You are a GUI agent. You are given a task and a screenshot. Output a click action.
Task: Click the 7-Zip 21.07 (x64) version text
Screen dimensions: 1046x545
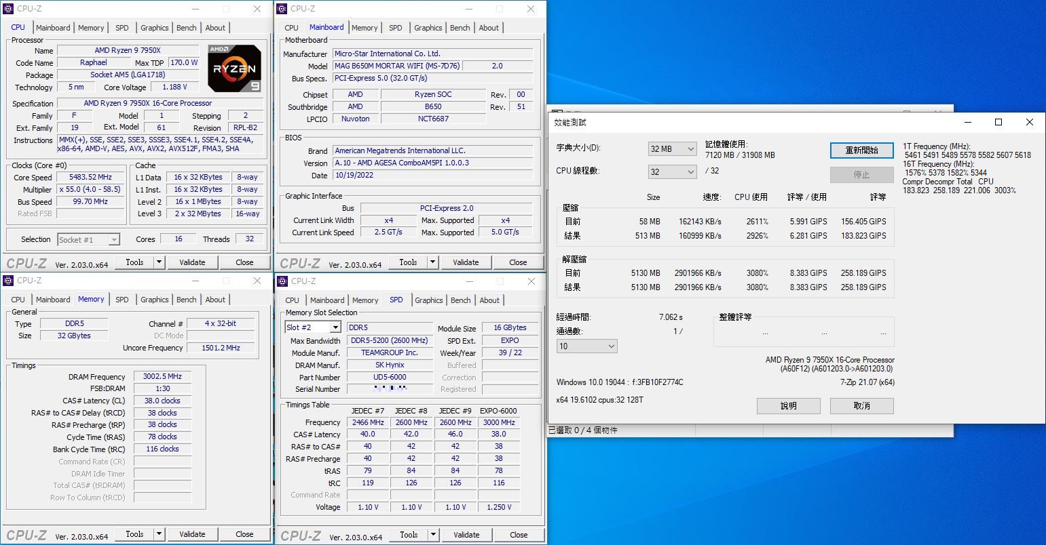(x=867, y=382)
